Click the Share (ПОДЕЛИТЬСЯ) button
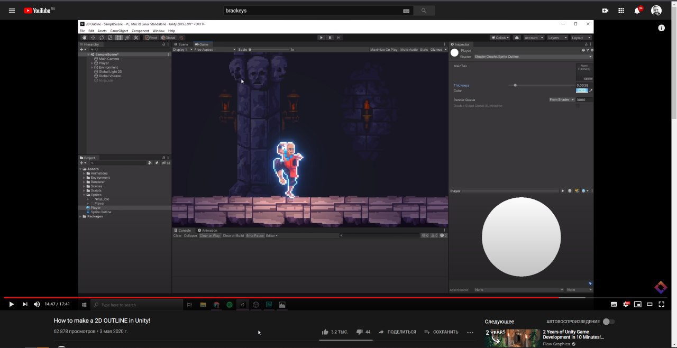This screenshot has height=348, width=677. (397, 332)
